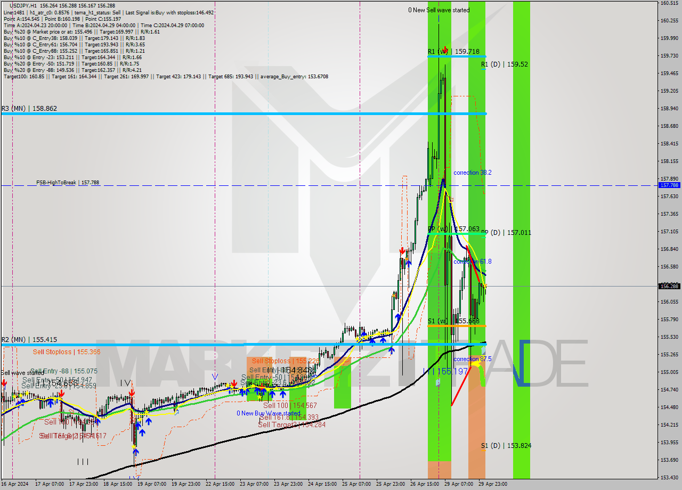Click the Sell Entry -88 | 155.075 label
682x490 pixels.
[64, 371]
